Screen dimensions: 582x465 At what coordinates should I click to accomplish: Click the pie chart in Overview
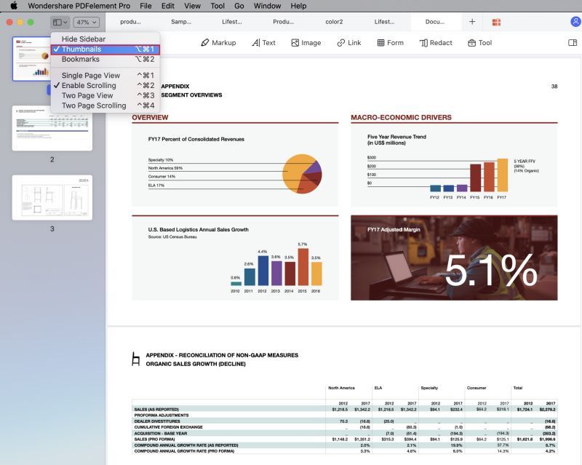(x=302, y=174)
